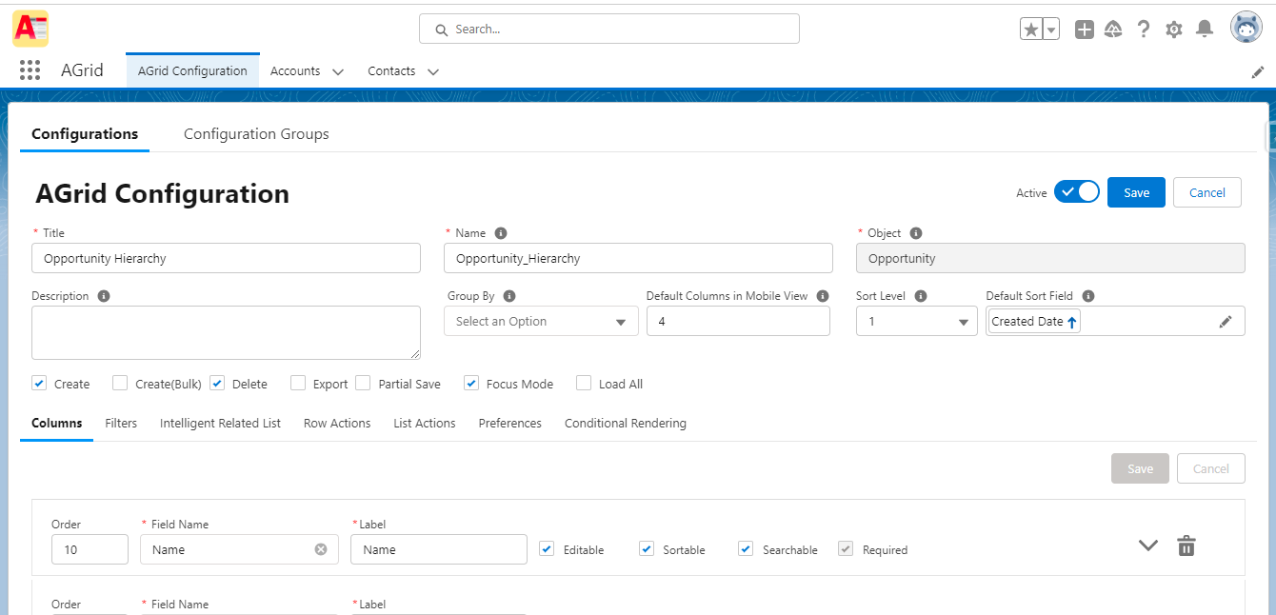Click the Default Columns in Mobile View field
Image resolution: width=1276 pixels, height=615 pixels.
coord(738,322)
